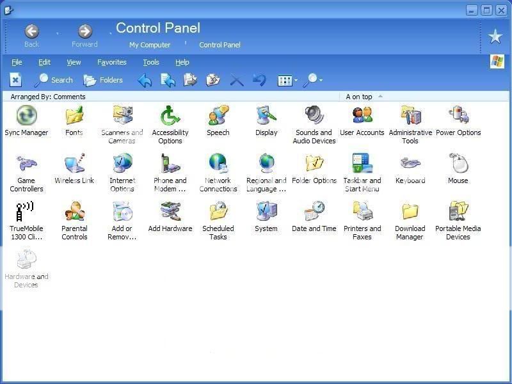Viewport: 512px width, 384px height.
Task: Toggle the 'A on top' sort arrow
Action: point(380,97)
